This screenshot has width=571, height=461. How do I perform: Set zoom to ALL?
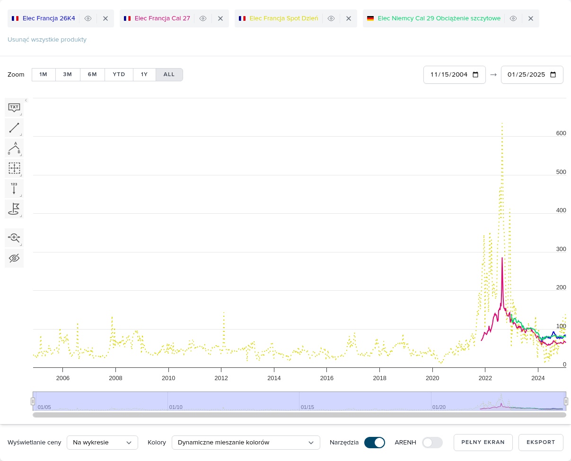click(169, 75)
